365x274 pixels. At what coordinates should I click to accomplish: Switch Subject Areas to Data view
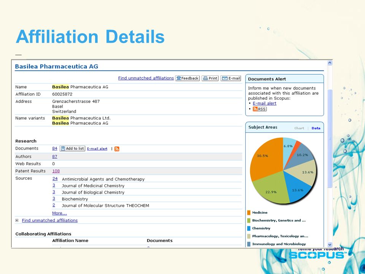coord(316,128)
